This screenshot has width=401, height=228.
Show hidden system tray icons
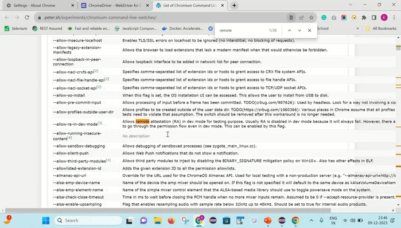click(x=312, y=221)
